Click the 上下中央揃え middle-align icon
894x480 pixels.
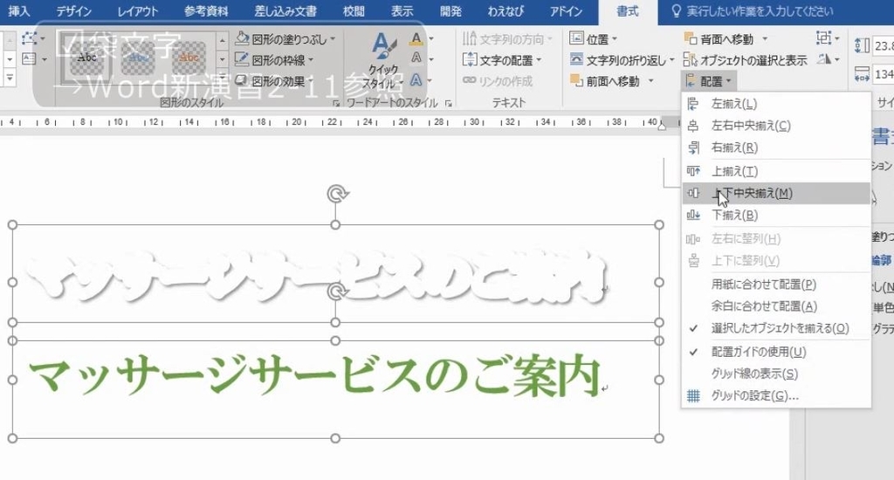692,193
